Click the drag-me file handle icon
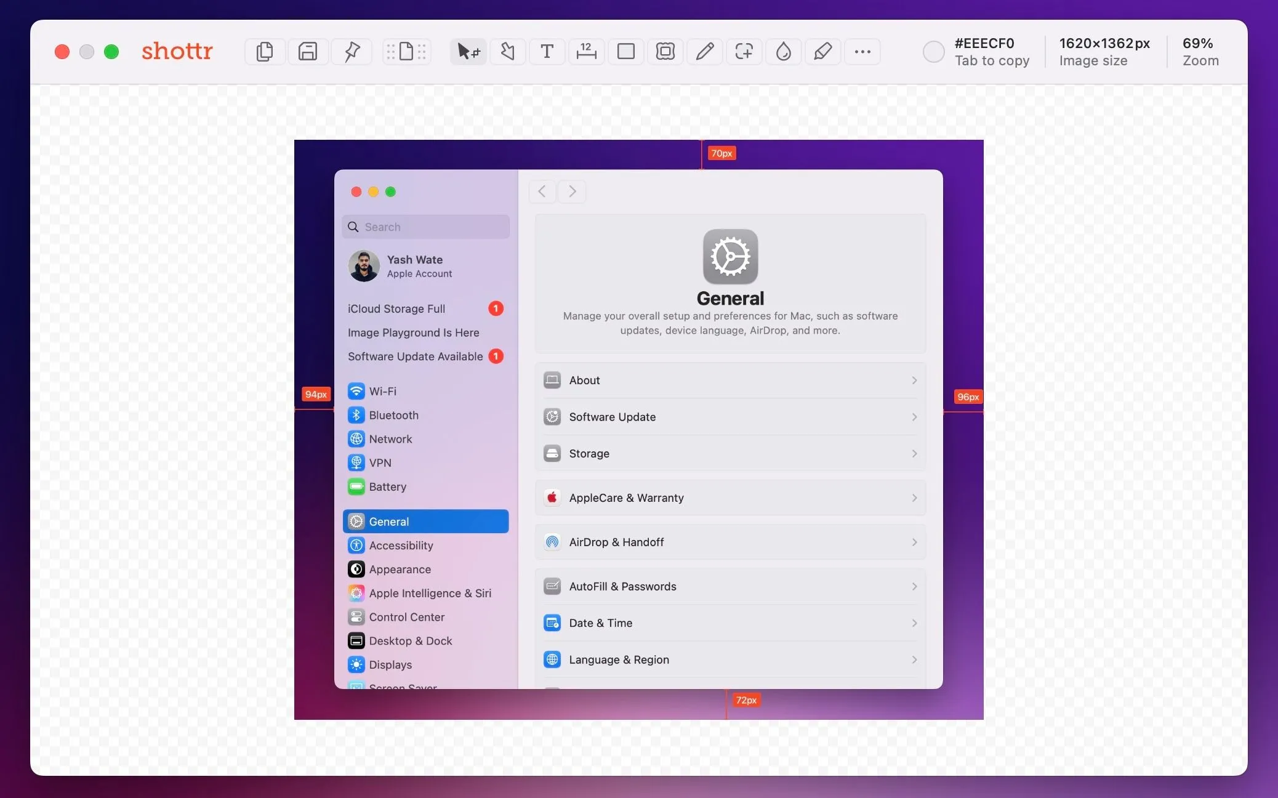 coord(406,52)
